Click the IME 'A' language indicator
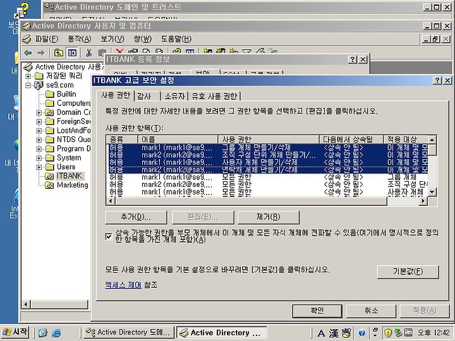This screenshot has height=341, width=455. (321, 333)
